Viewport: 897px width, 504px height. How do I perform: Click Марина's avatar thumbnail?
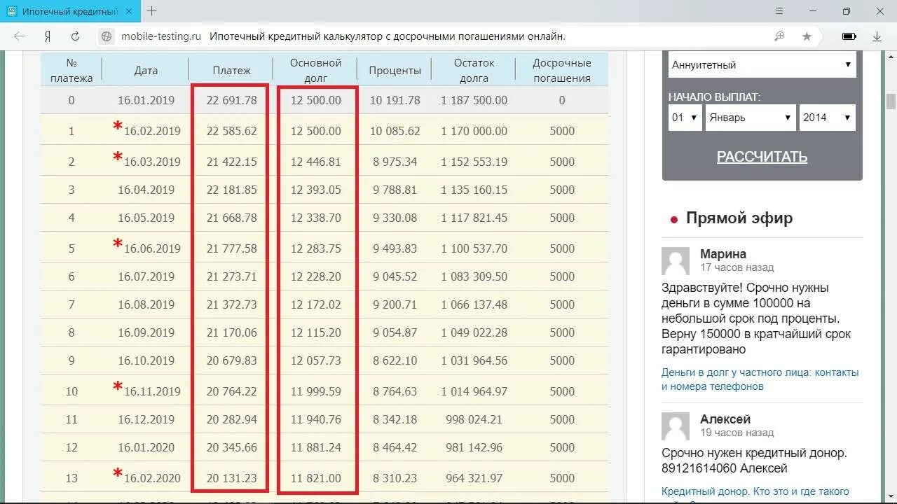676,260
